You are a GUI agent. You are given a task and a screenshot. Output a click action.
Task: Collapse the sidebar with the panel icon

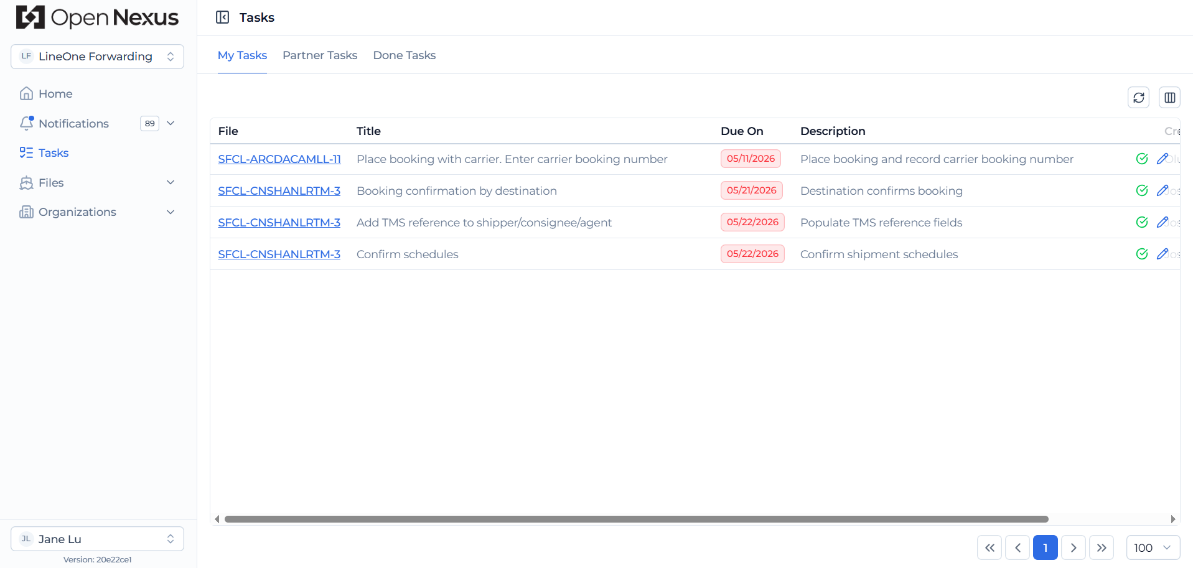click(222, 17)
